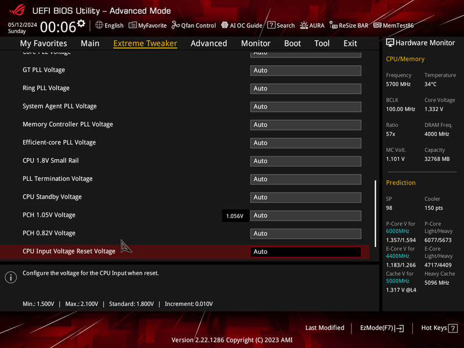
Task: Switch to EzMode(F7)
Action: tap(382, 328)
